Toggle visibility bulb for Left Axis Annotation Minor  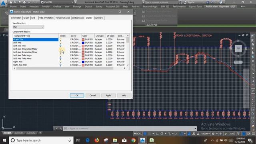click(x=60, y=52)
